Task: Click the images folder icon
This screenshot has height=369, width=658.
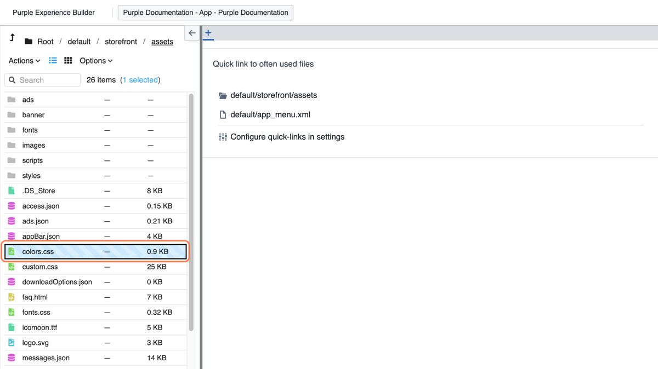Action: (x=12, y=145)
